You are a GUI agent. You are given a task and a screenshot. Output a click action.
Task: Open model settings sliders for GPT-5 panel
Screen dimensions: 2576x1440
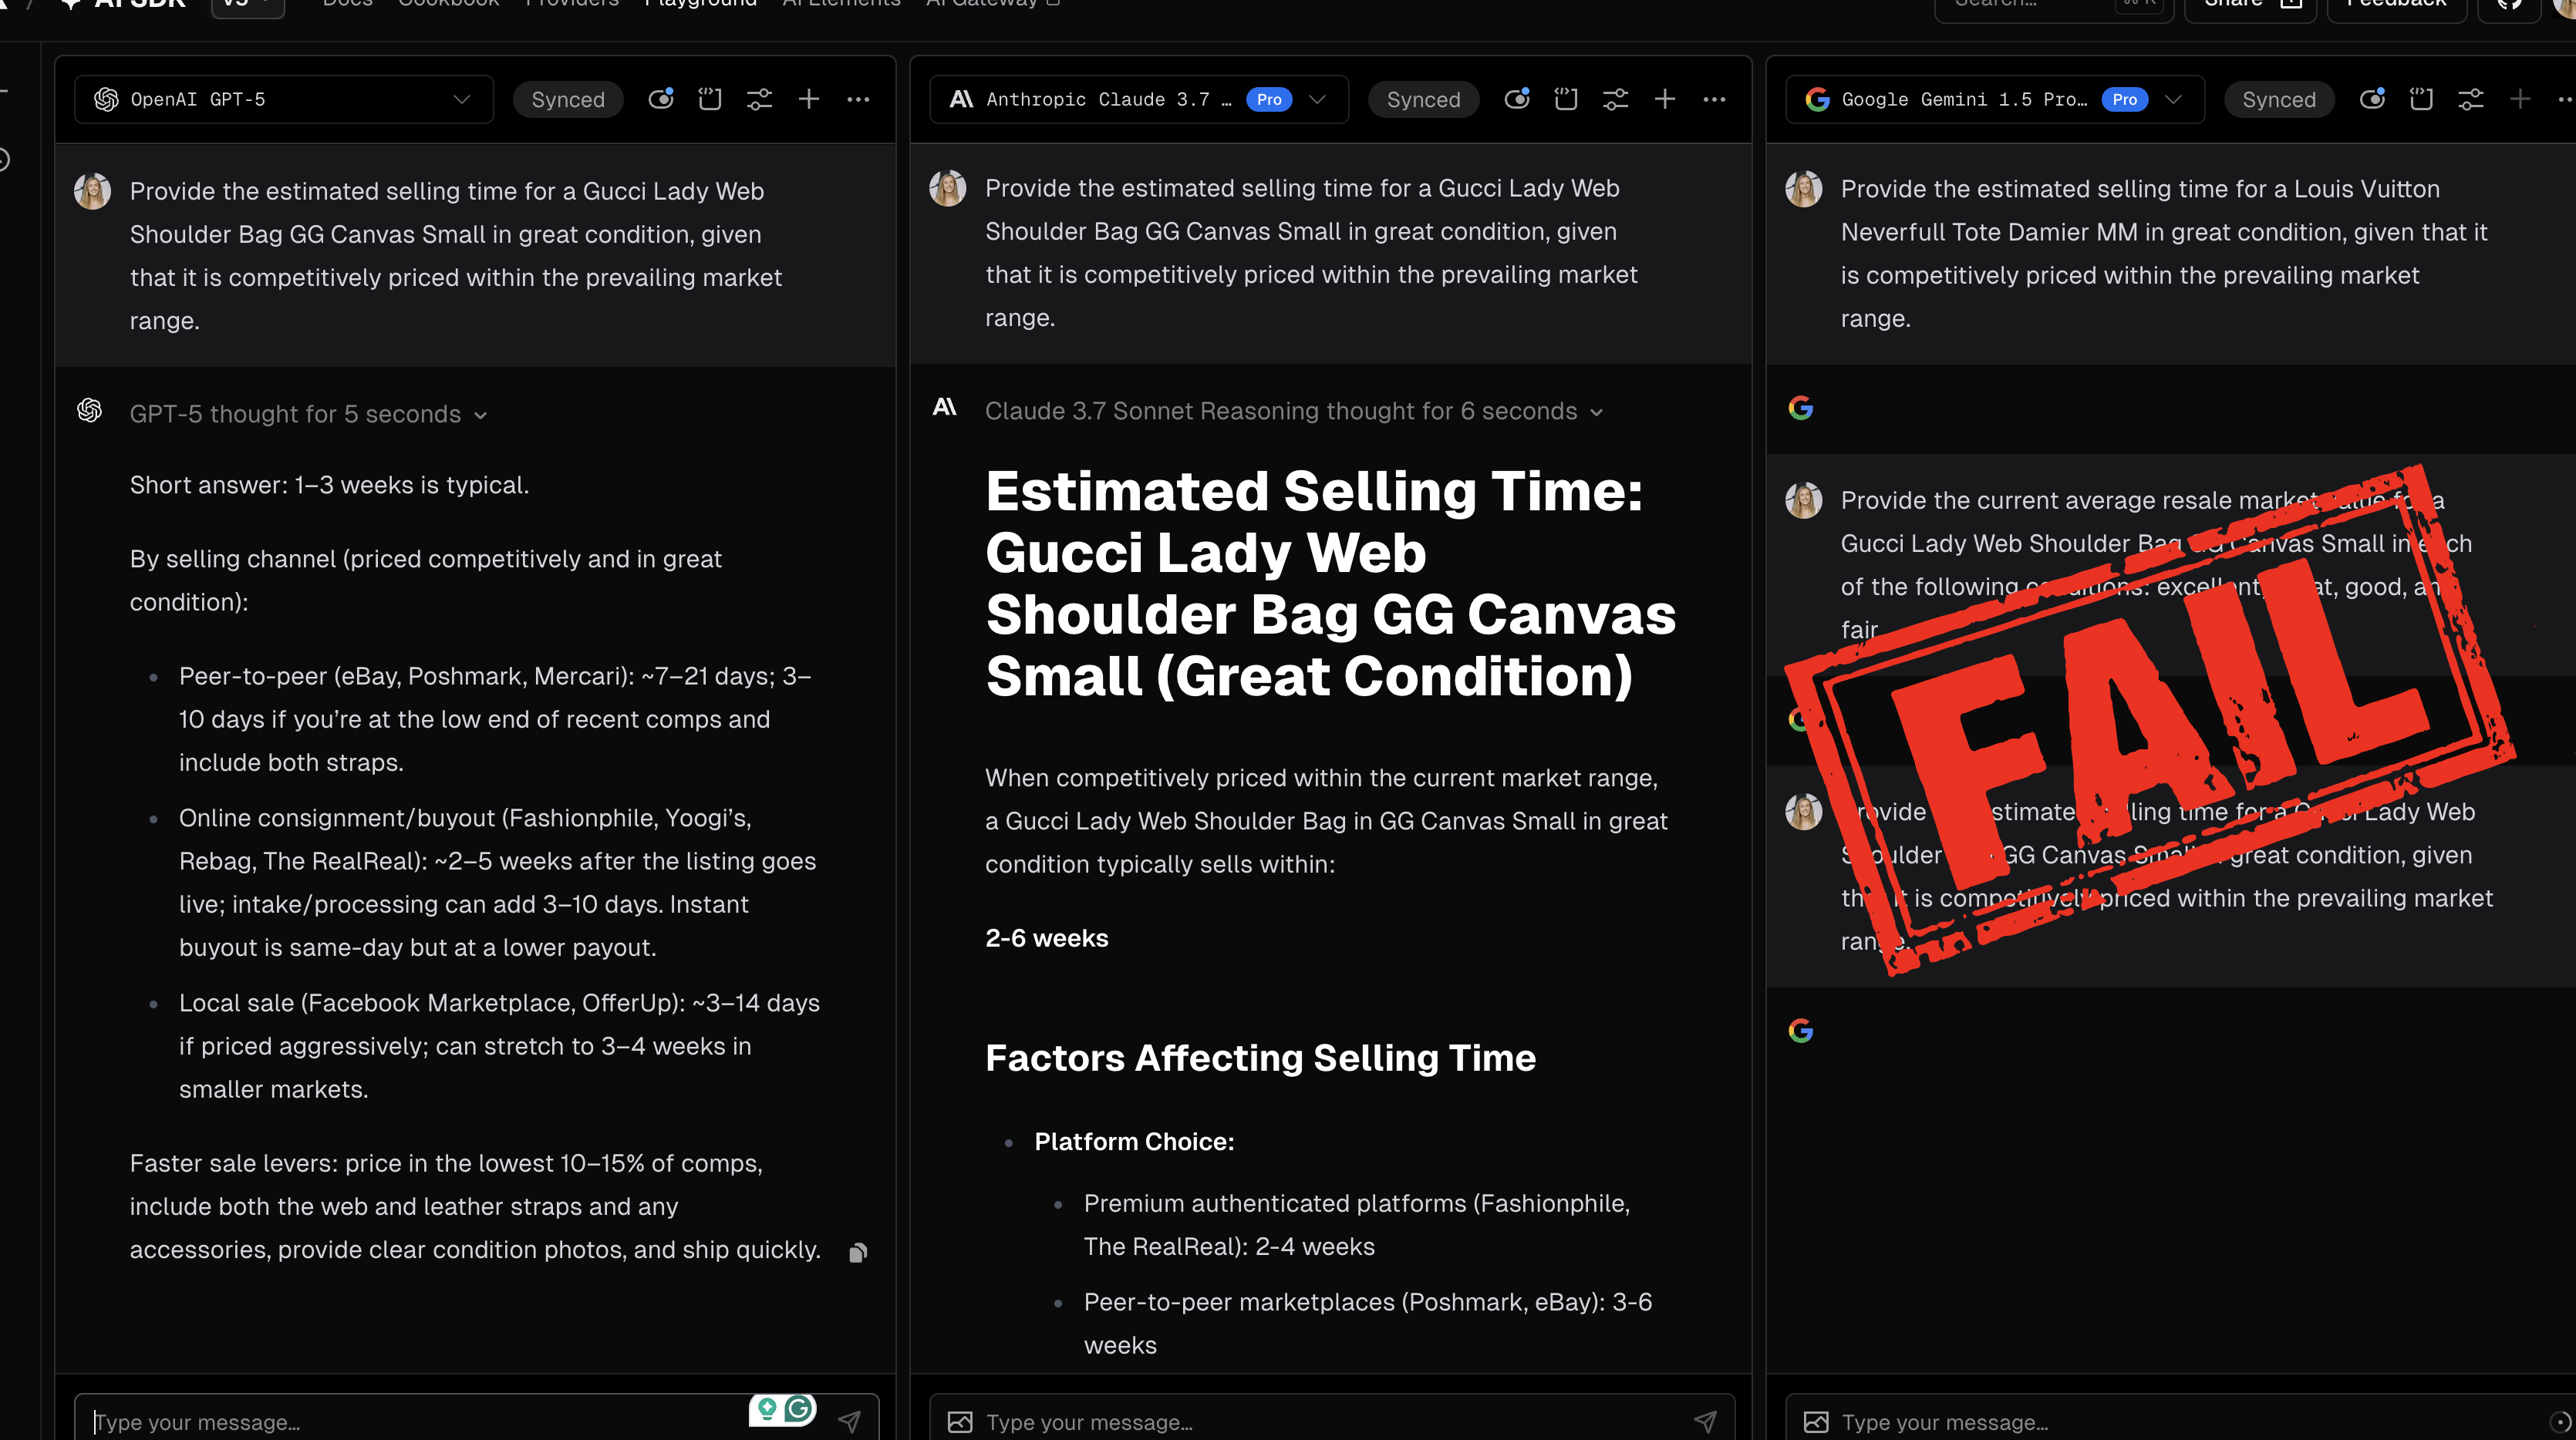tap(759, 99)
